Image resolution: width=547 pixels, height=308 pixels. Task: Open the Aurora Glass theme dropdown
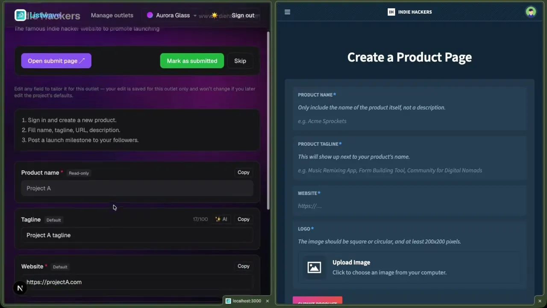tap(172, 15)
